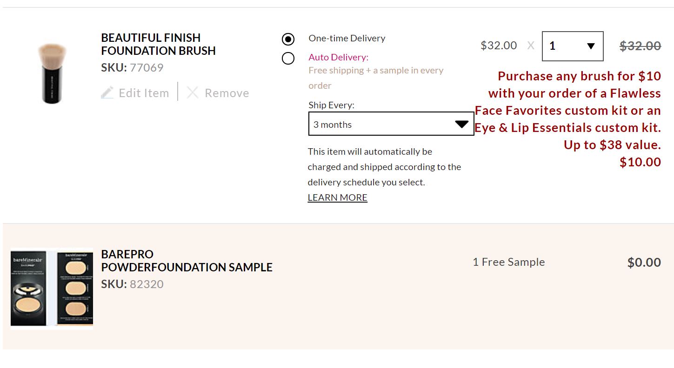Select the One-time Delivery radio button
The image size is (674, 368).
point(288,39)
